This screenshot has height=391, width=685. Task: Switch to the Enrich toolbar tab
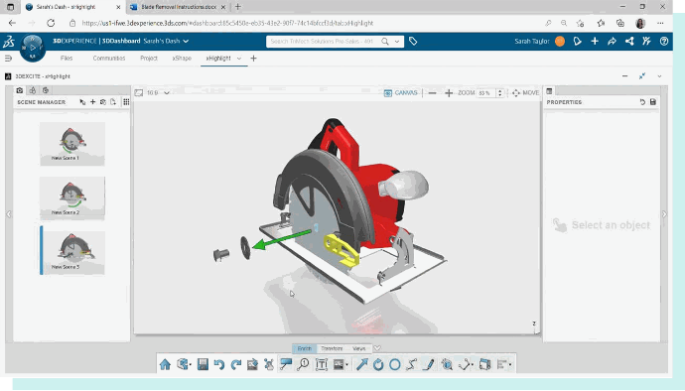coord(305,348)
